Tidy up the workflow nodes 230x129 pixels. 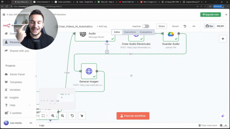pos(82,116)
